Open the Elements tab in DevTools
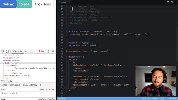The image size is (178, 100). click(18, 51)
